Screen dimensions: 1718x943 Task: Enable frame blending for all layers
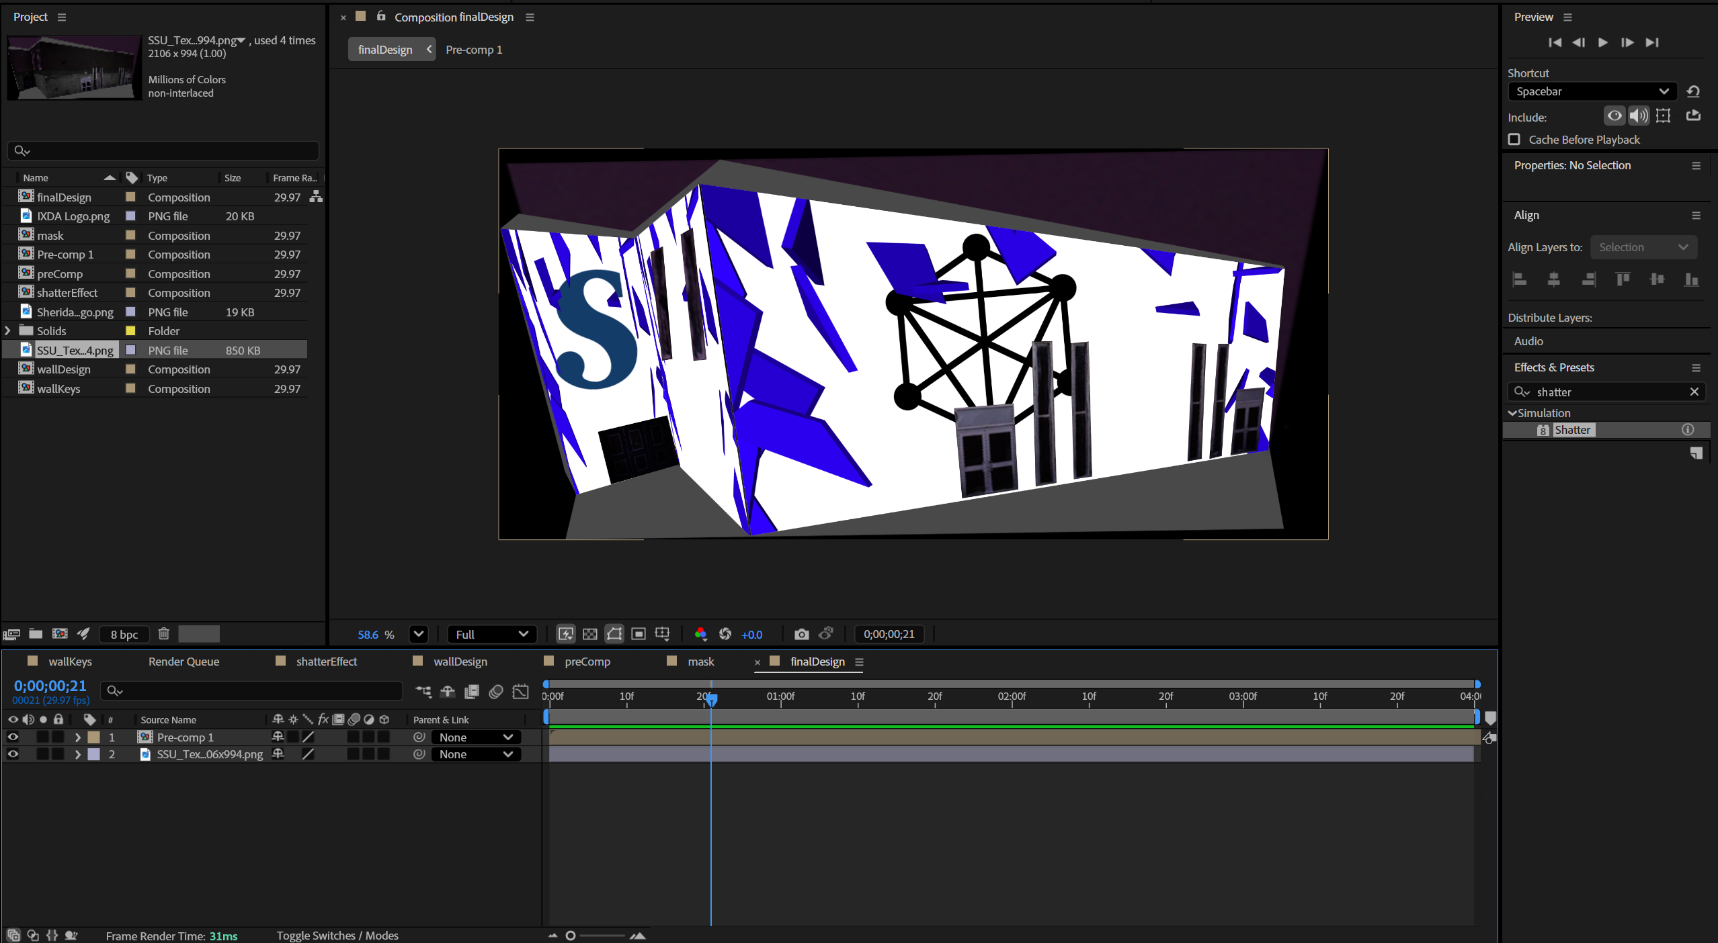pos(473,692)
